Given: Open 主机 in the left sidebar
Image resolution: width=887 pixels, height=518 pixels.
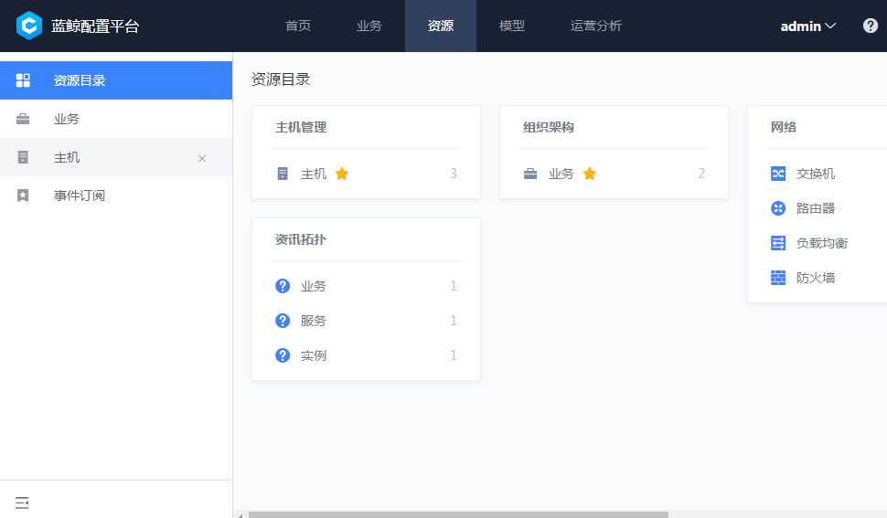Looking at the screenshot, I should (116, 157).
